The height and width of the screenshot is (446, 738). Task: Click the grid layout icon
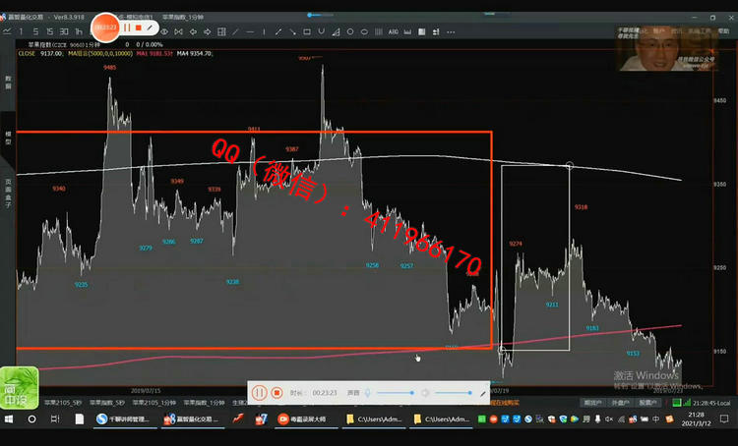point(221,32)
